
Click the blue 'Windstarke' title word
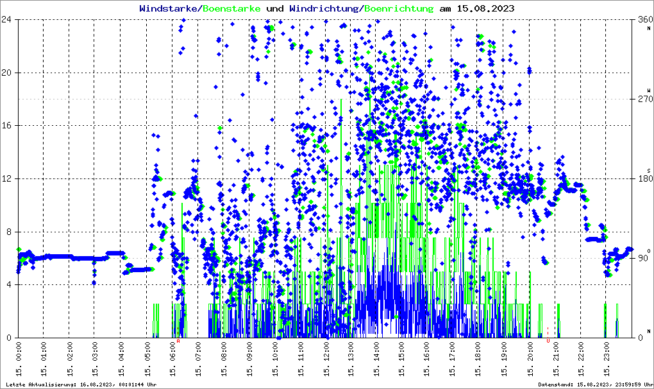click(169, 8)
